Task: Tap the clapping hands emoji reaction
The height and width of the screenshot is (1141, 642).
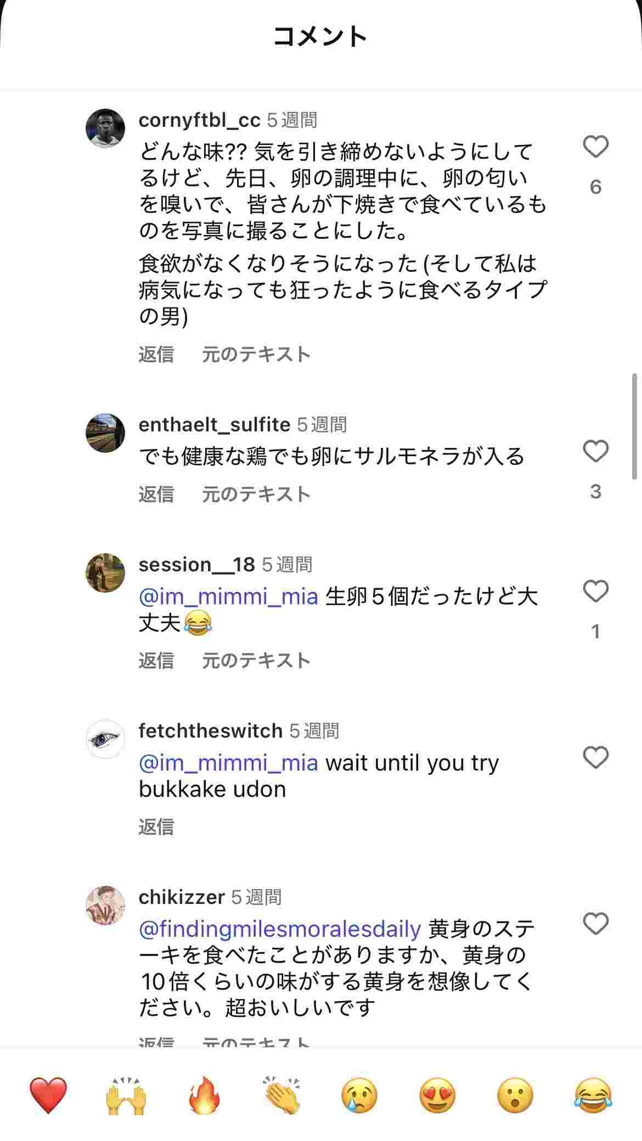Action: pyautogui.click(x=282, y=1095)
